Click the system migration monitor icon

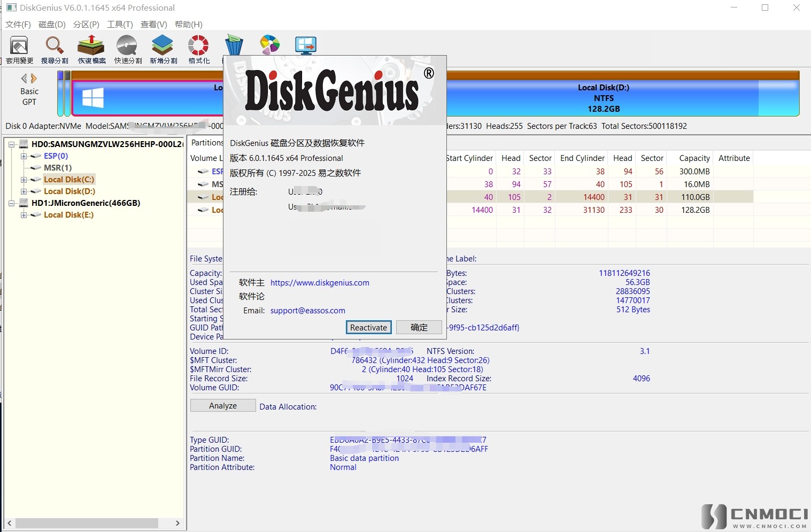click(x=306, y=46)
